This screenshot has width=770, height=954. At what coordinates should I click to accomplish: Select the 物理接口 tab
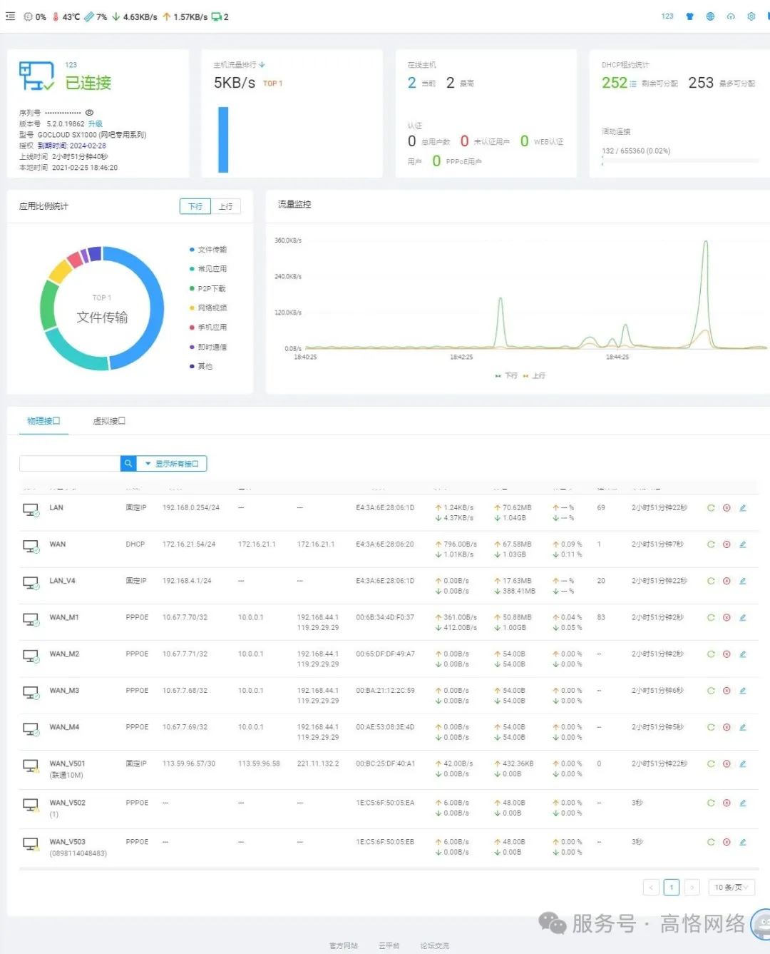[x=43, y=421]
